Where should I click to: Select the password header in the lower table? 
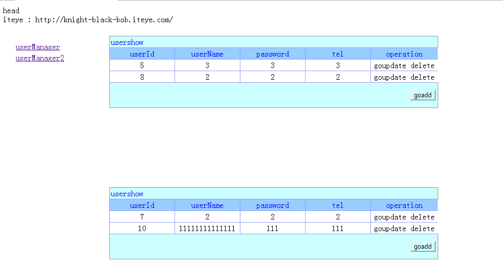point(273,205)
